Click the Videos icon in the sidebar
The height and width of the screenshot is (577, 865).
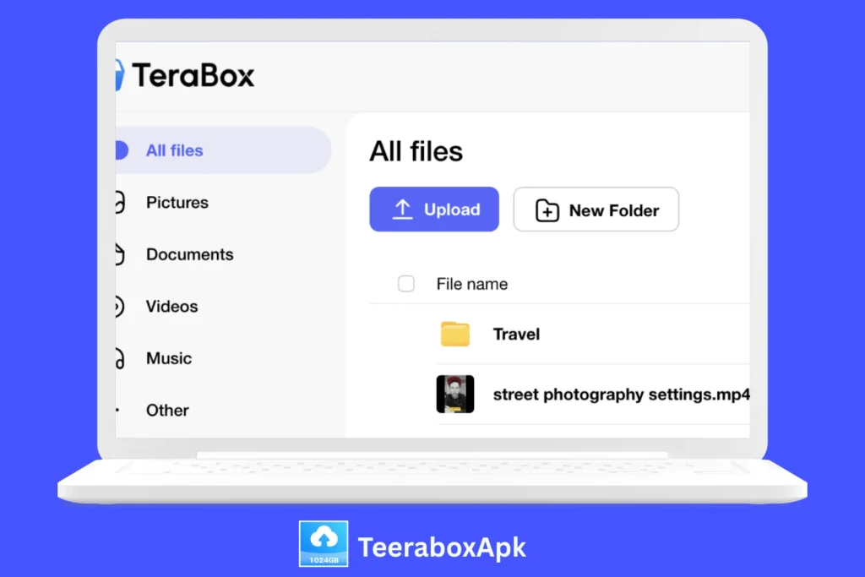[x=120, y=307]
